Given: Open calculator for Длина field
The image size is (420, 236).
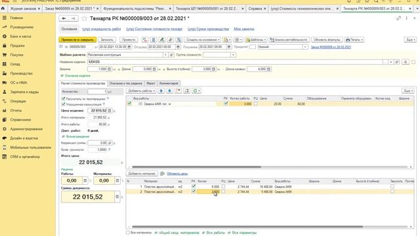Looking at the screenshot, I should click(154, 69).
